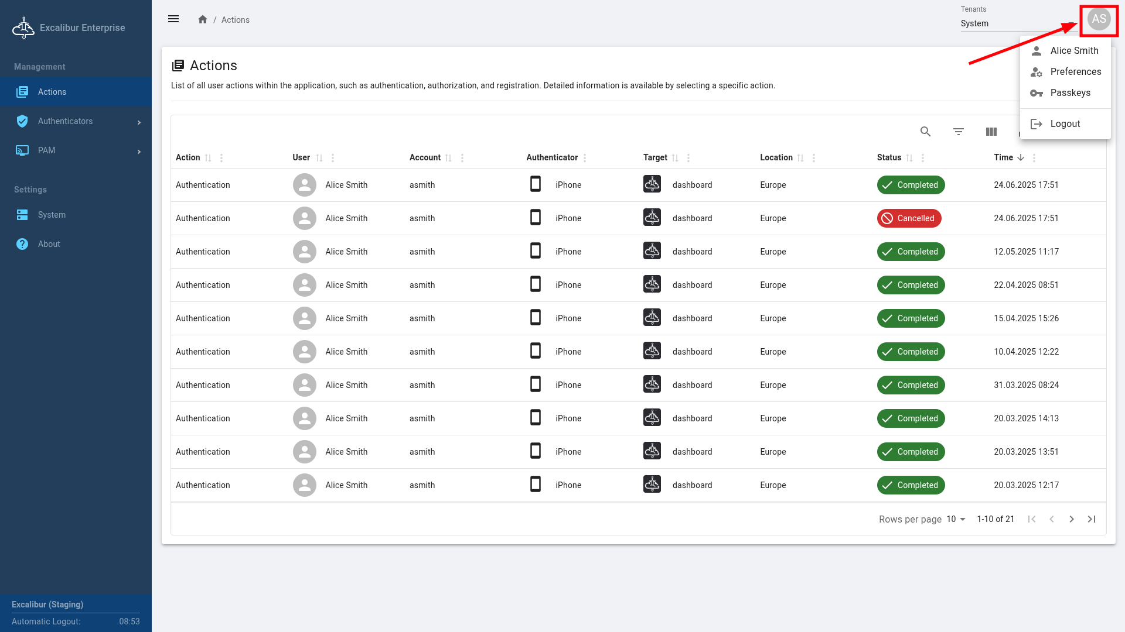This screenshot has width=1125, height=632.
Task: Open the filter list icon
Action: (958, 132)
